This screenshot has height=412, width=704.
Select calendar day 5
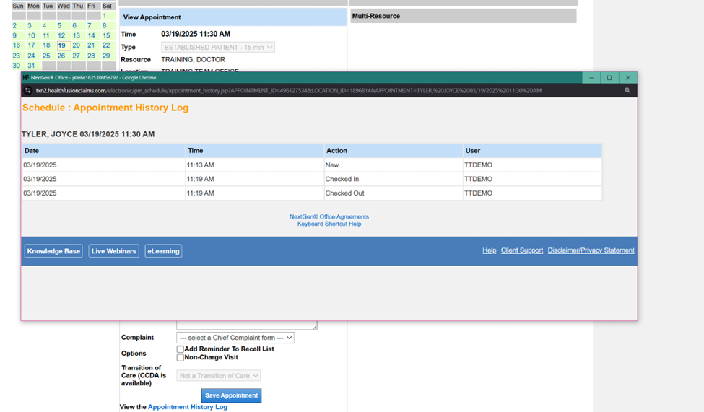pos(59,25)
